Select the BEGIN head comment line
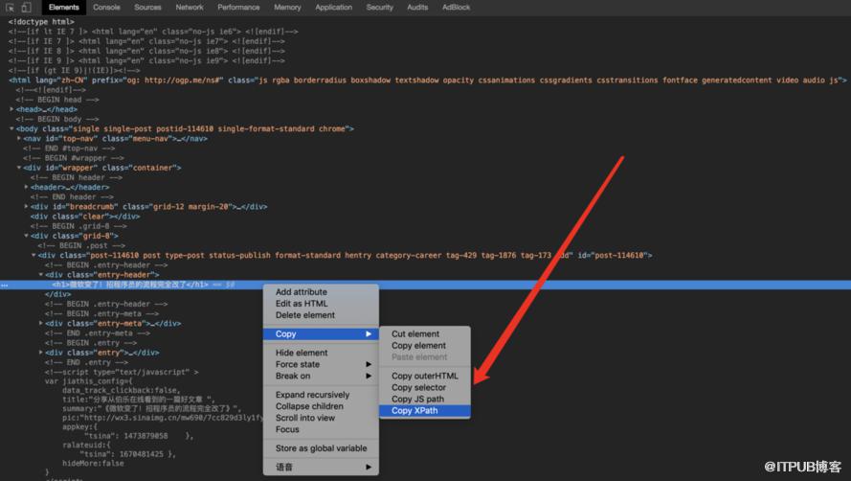 [57, 100]
